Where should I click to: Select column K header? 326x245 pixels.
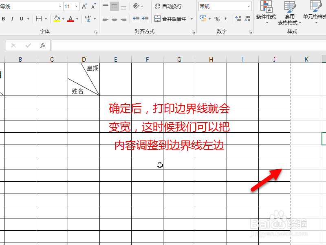306,59
